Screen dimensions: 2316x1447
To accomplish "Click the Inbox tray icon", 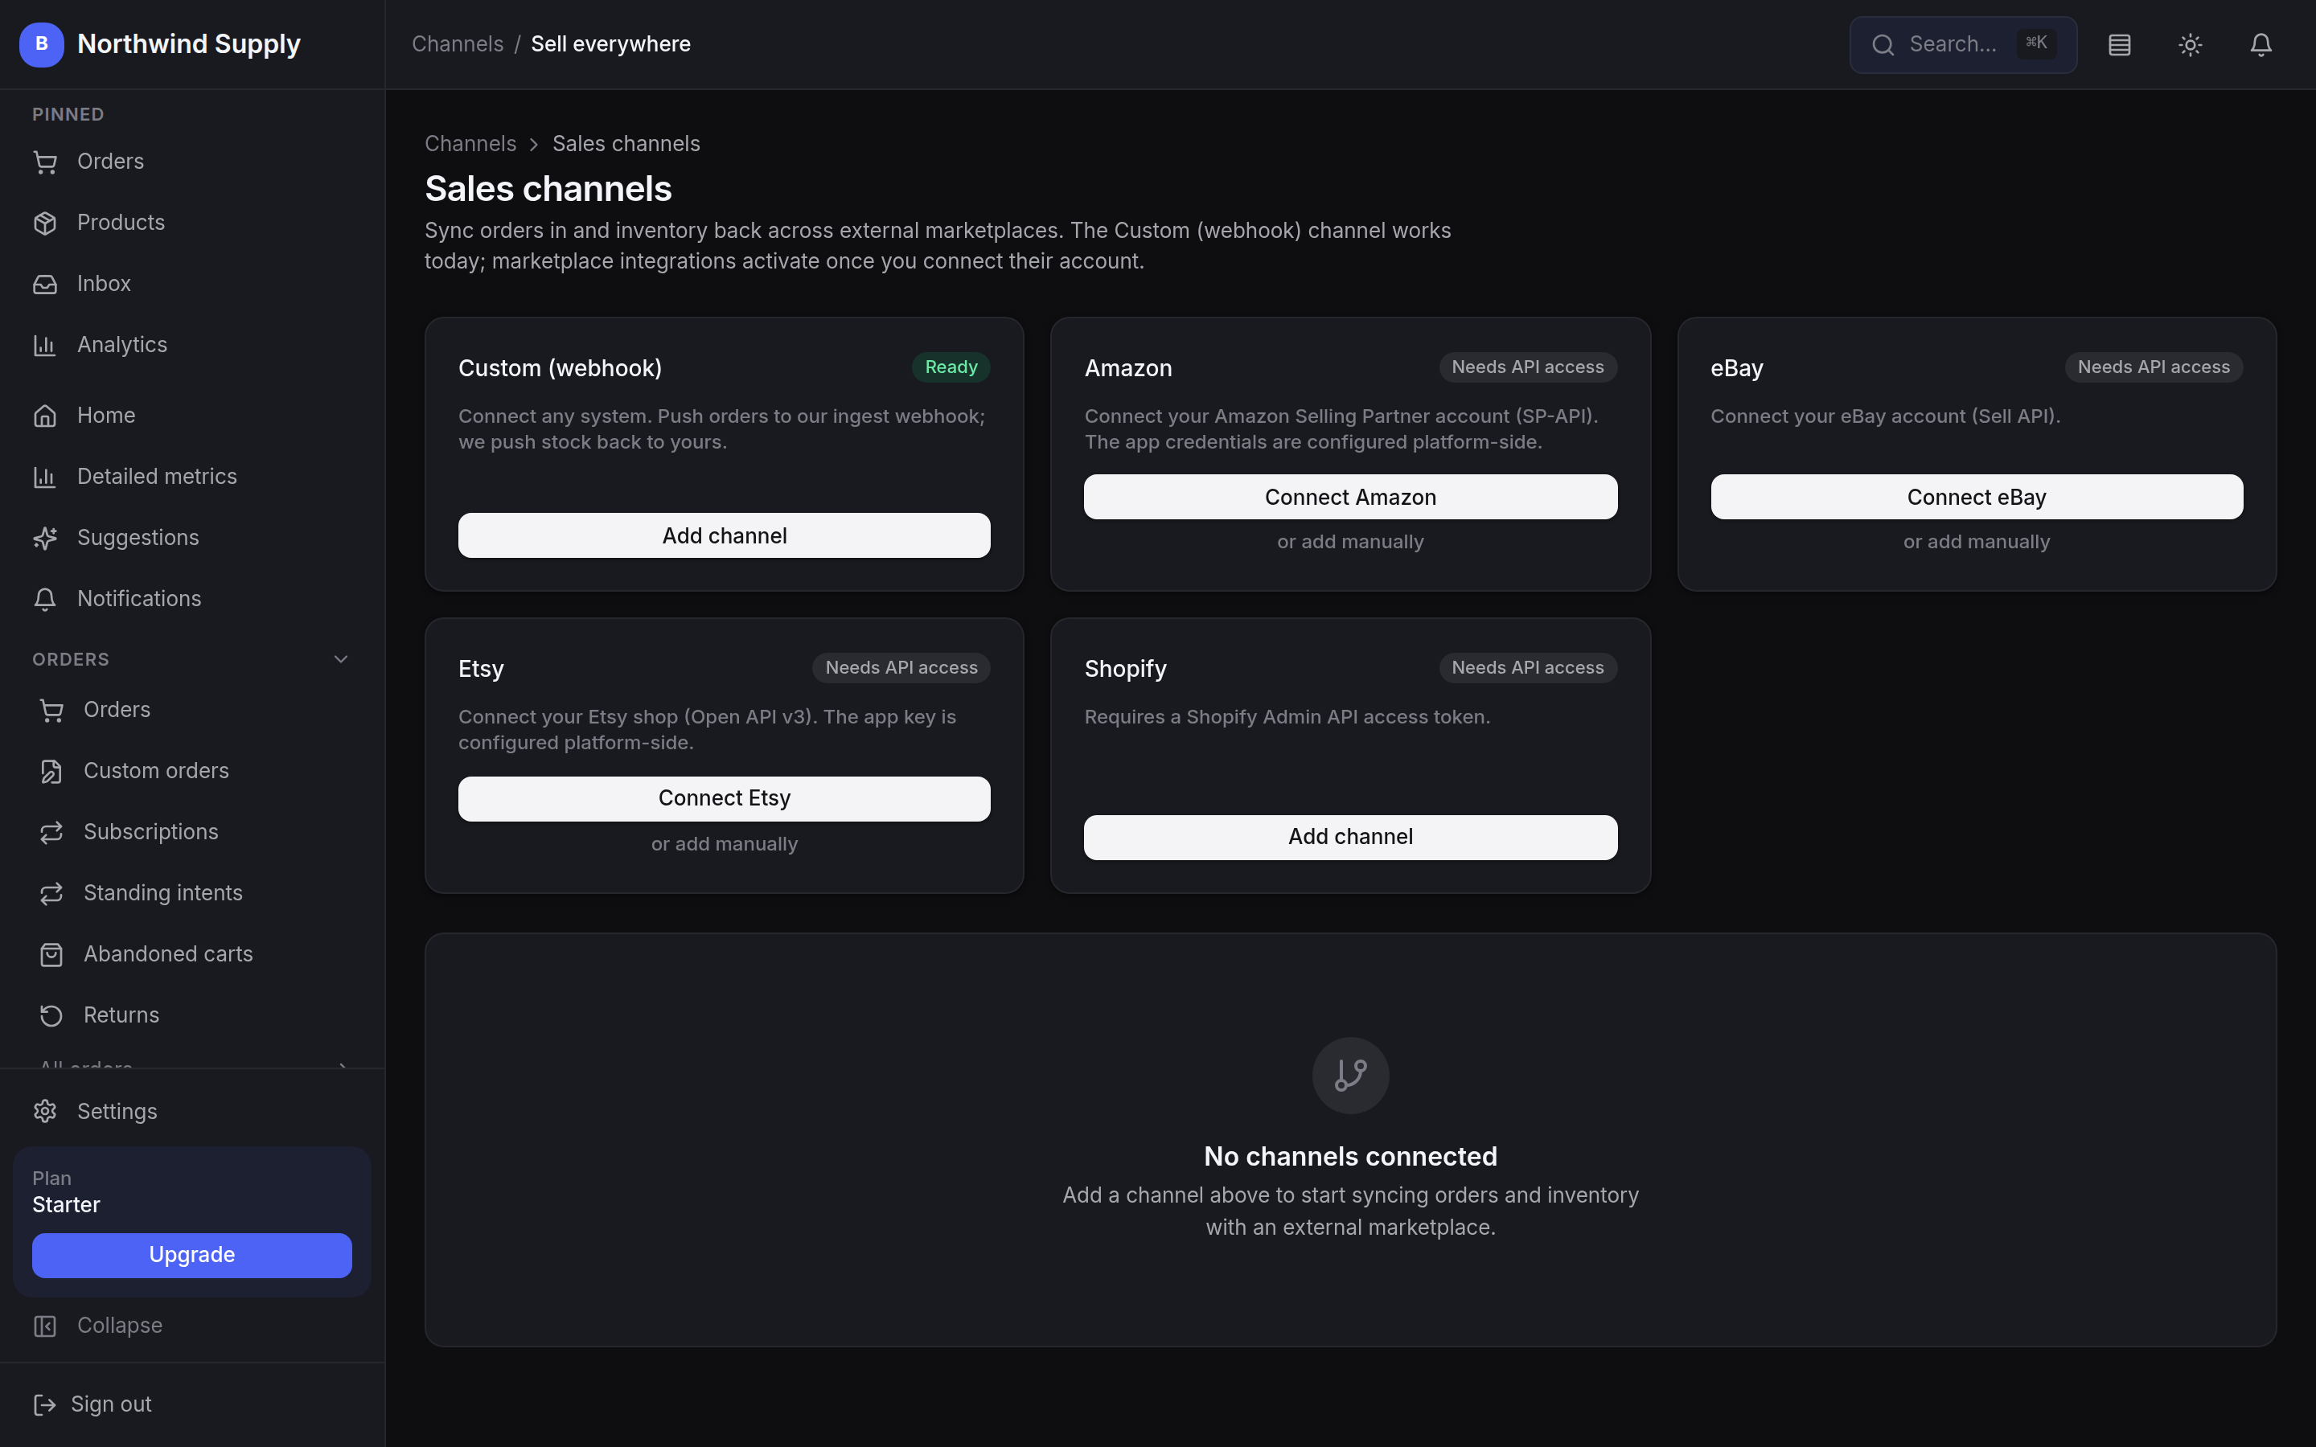I will (x=45, y=285).
